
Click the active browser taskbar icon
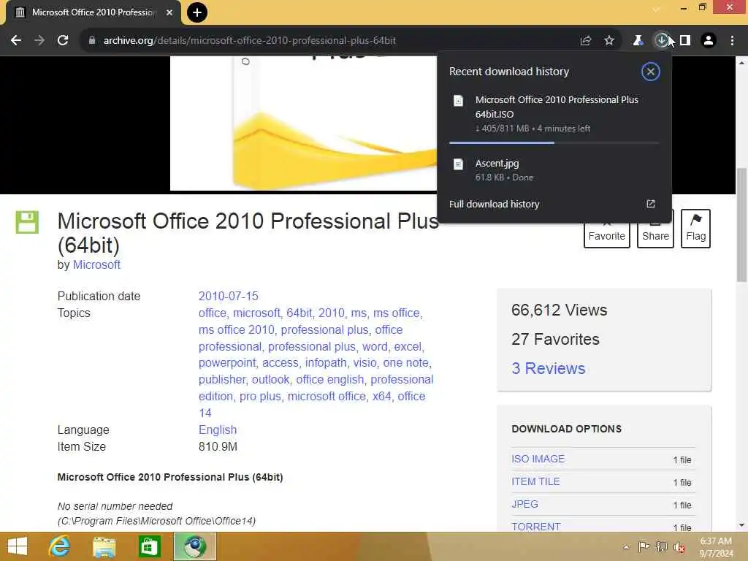[194, 546]
